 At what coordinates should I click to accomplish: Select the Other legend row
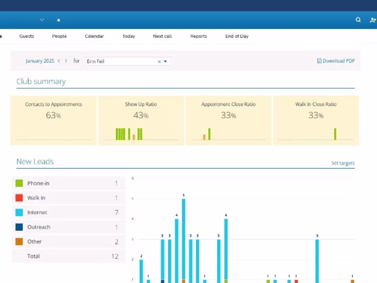coord(69,241)
